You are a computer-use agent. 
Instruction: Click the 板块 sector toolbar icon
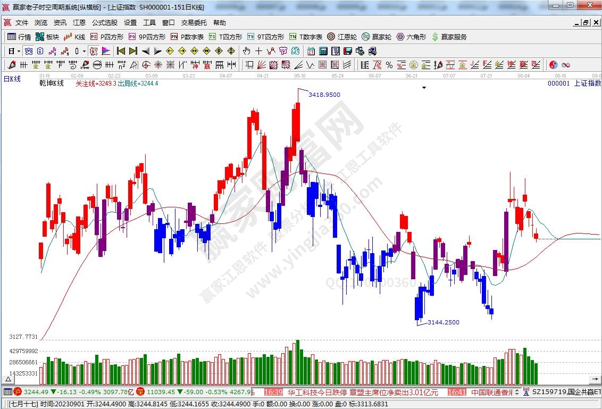(x=47, y=37)
